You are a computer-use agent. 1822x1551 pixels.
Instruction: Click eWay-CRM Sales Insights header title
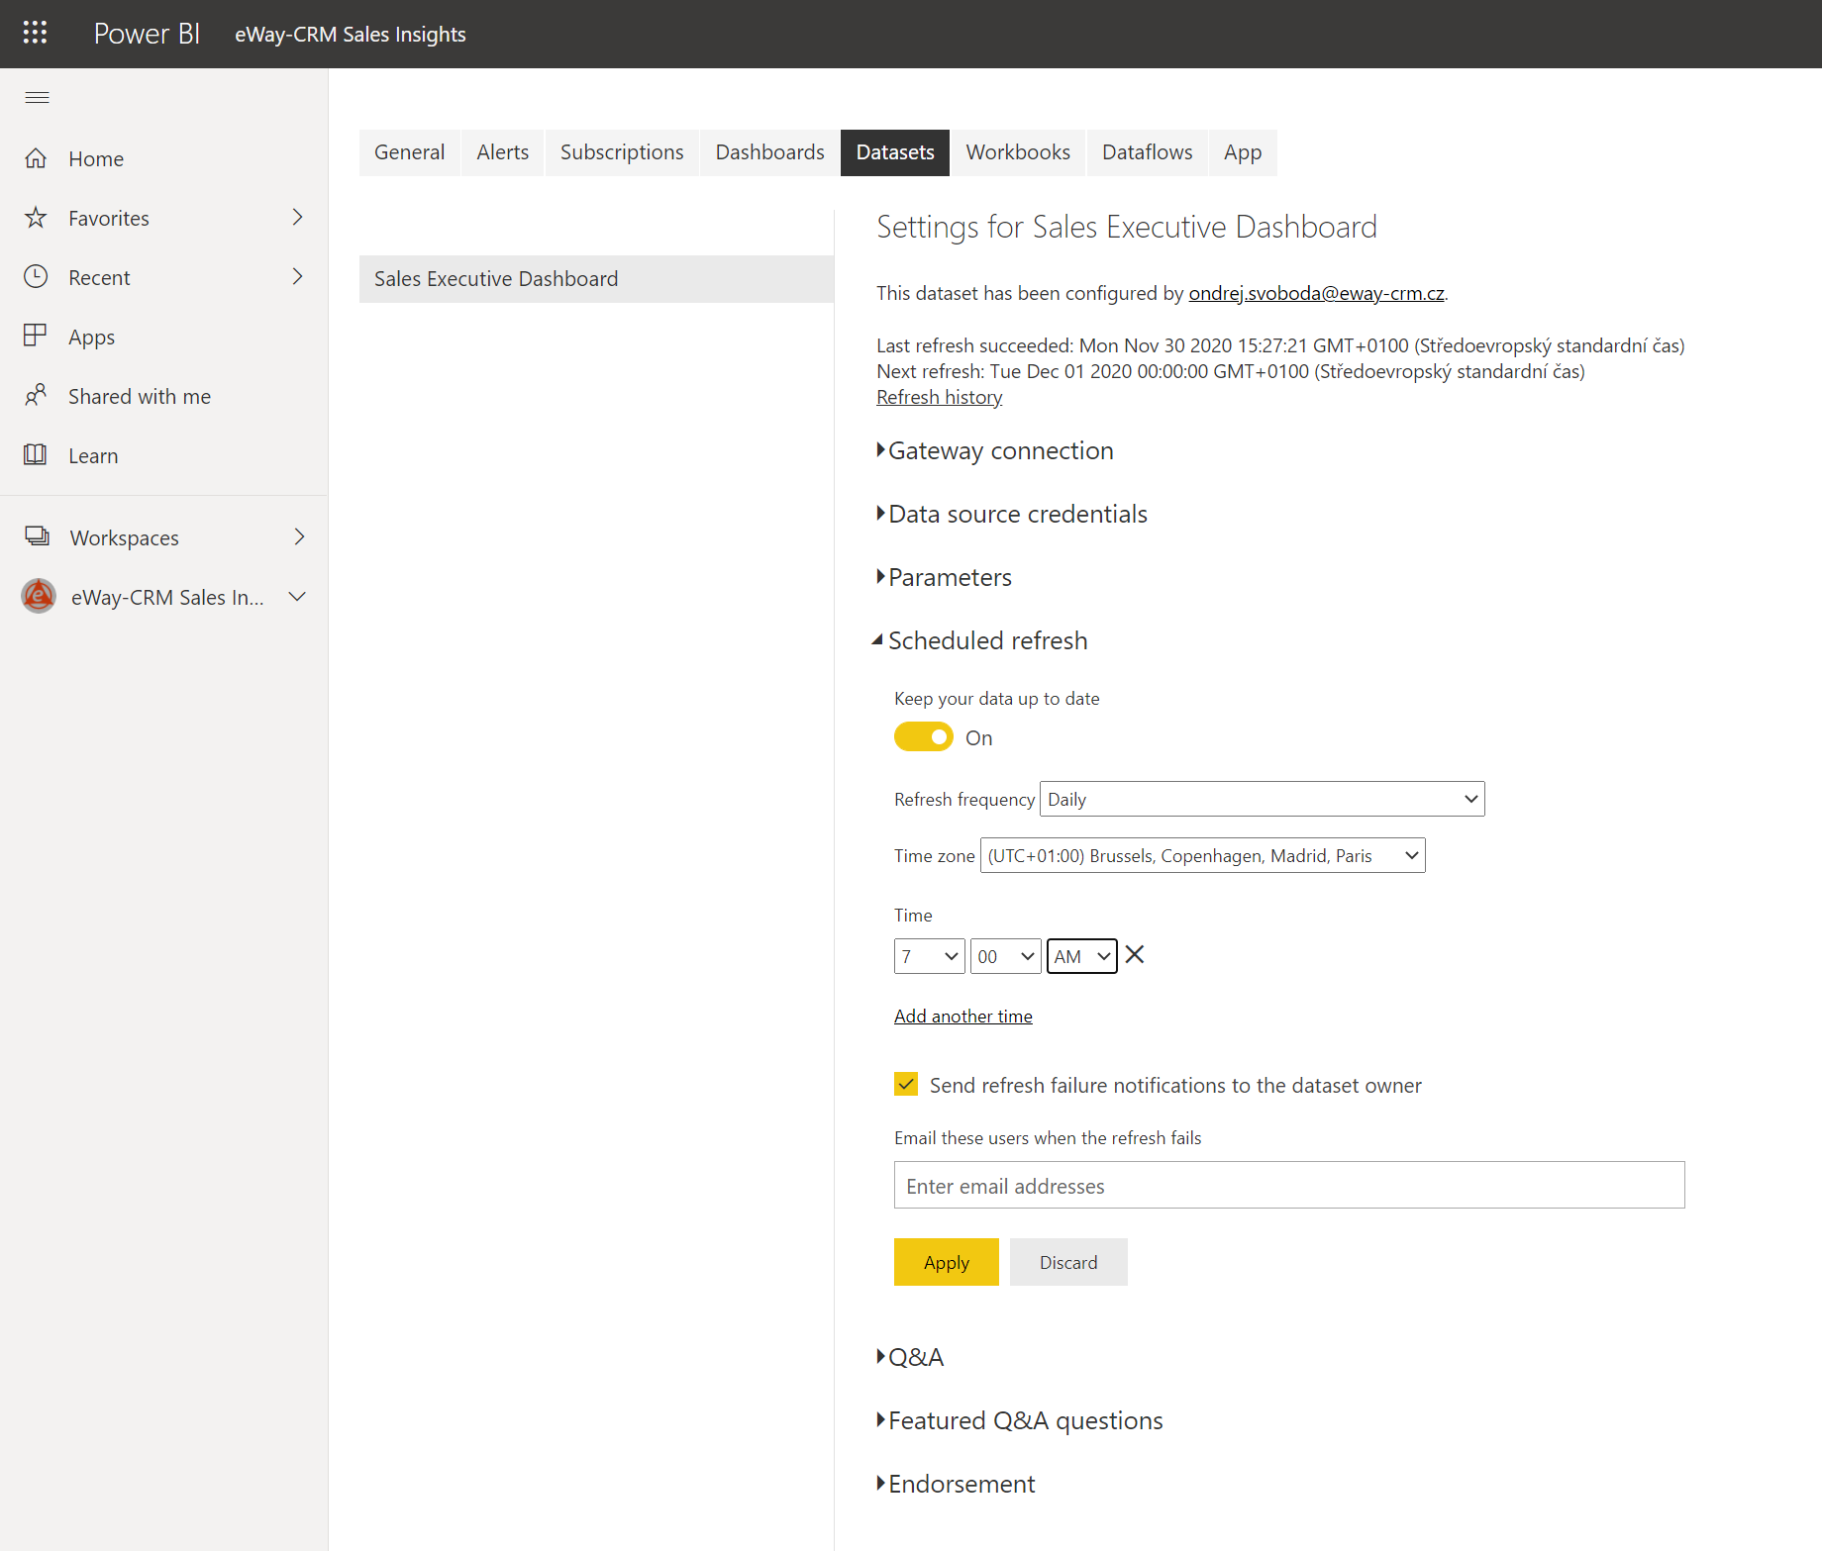351,35
